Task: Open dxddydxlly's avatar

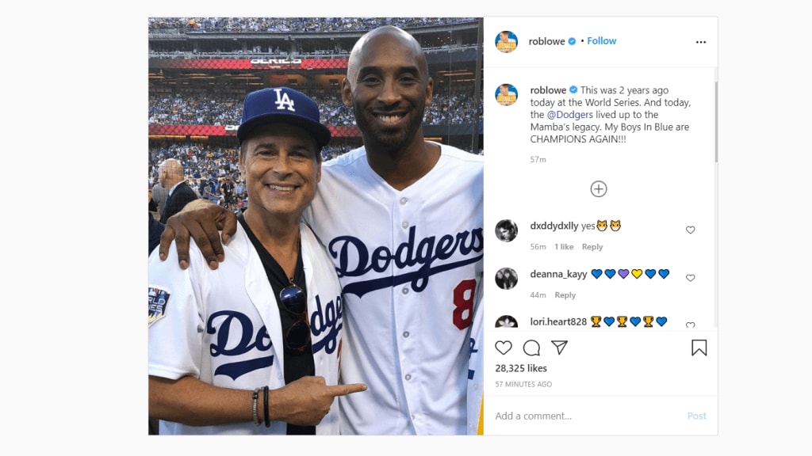Action: click(x=506, y=230)
